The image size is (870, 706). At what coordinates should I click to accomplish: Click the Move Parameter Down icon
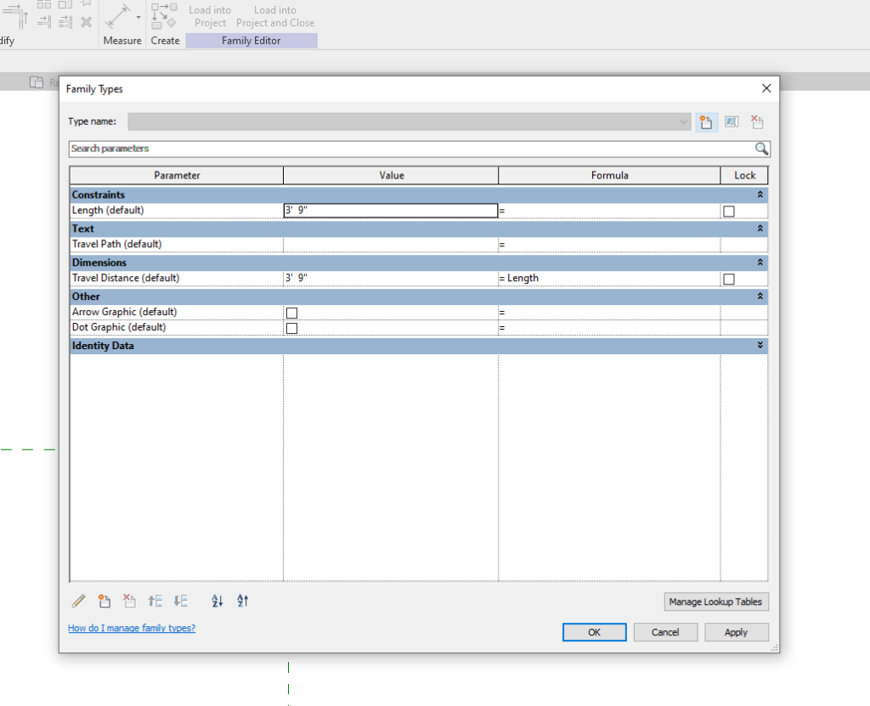click(x=180, y=602)
